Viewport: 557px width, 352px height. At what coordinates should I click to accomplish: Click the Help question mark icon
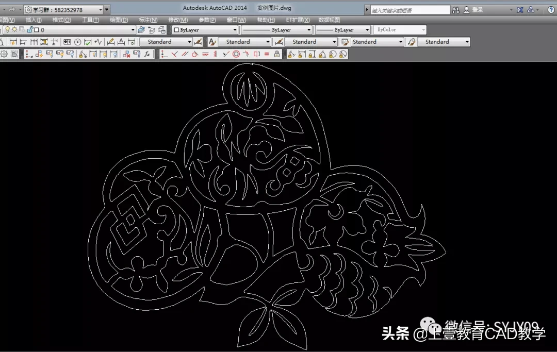[551, 10]
